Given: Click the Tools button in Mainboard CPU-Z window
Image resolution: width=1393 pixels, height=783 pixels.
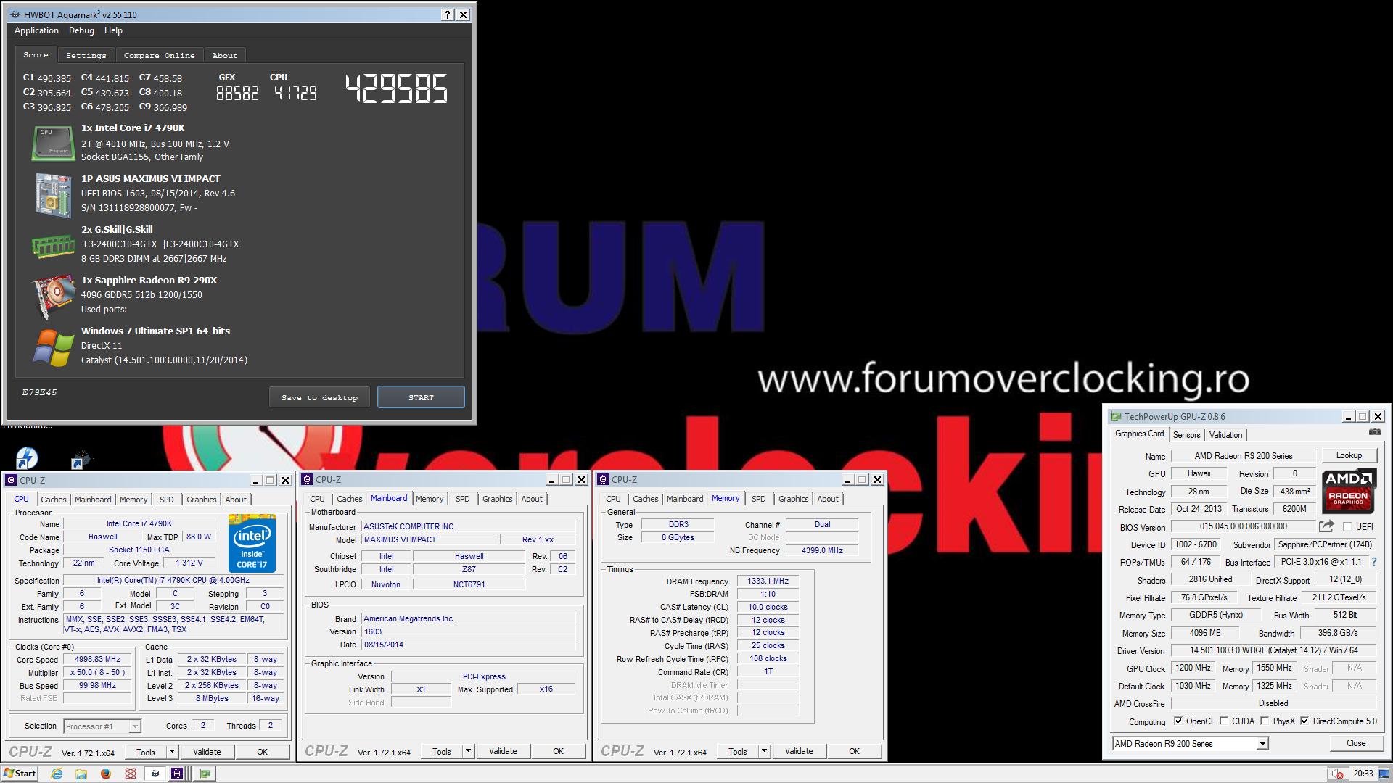Looking at the screenshot, I should tap(441, 751).
